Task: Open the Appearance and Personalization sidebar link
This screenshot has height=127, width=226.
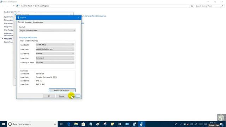Action: click(8, 34)
